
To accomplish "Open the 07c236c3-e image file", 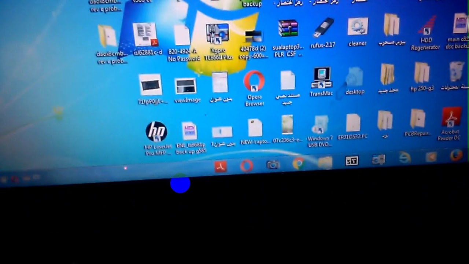I will tap(287, 125).
